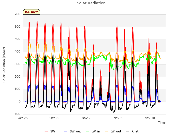Click the black Rnet legend color marker
The height and width of the screenshot is (137, 183).
point(127,132)
